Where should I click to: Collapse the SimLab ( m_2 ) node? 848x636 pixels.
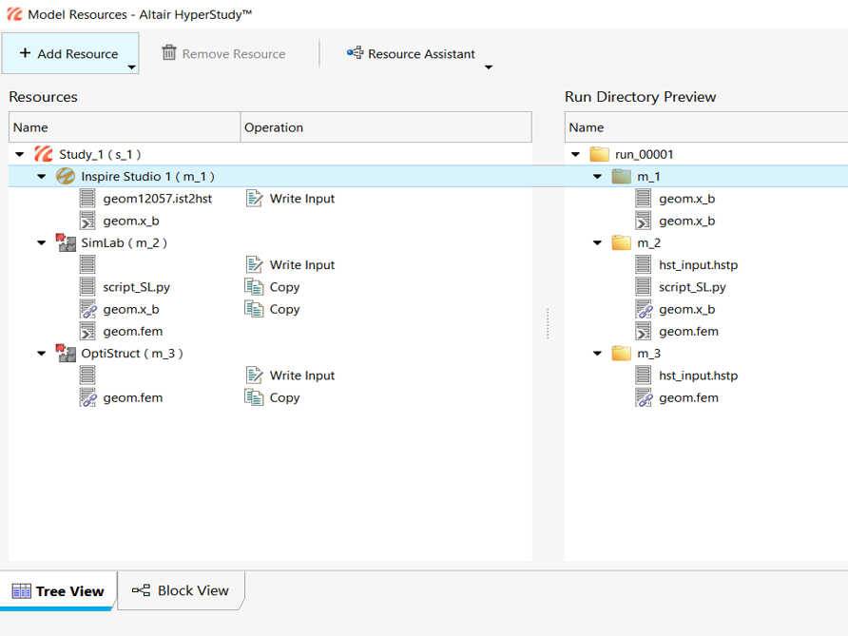[x=42, y=242]
